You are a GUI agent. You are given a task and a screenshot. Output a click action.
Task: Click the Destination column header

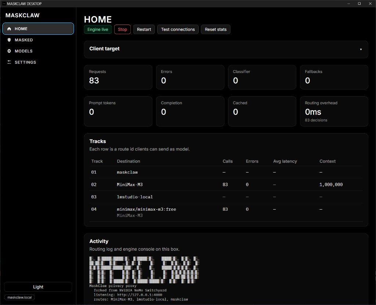click(x=128, y=161)
